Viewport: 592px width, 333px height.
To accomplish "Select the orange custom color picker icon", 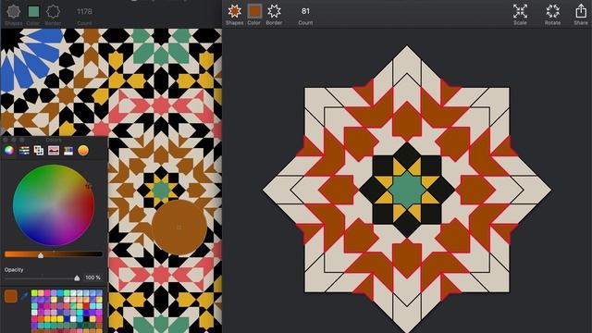I will tap(83, 150).
